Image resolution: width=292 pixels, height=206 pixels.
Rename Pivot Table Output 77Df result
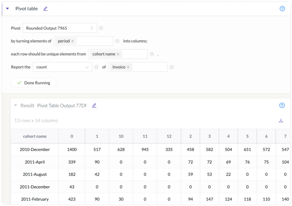[94, 106]
